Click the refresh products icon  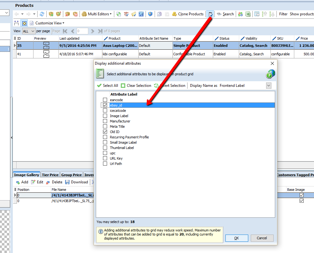pos(42,14)
